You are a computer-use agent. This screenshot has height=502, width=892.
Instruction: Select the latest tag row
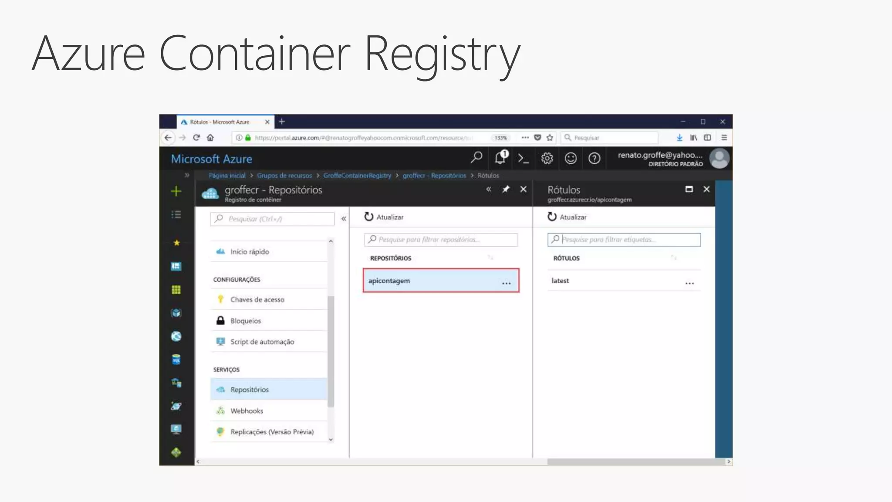(624, 281)
